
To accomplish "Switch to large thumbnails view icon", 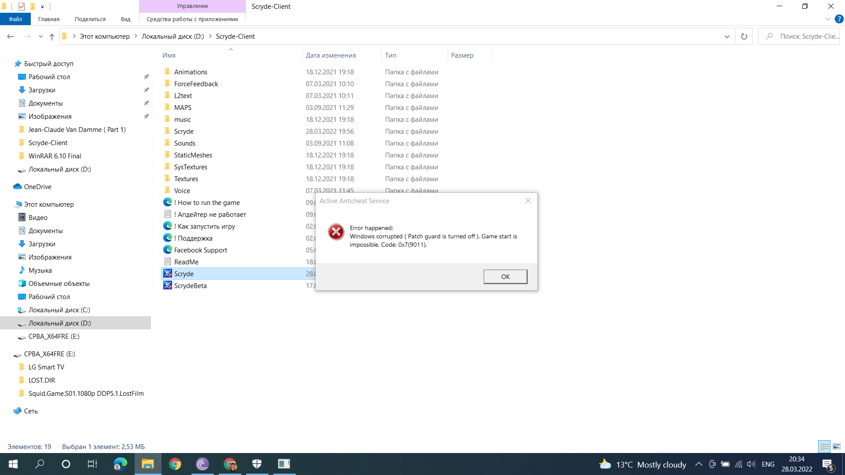I will click(x=837, y=446).
